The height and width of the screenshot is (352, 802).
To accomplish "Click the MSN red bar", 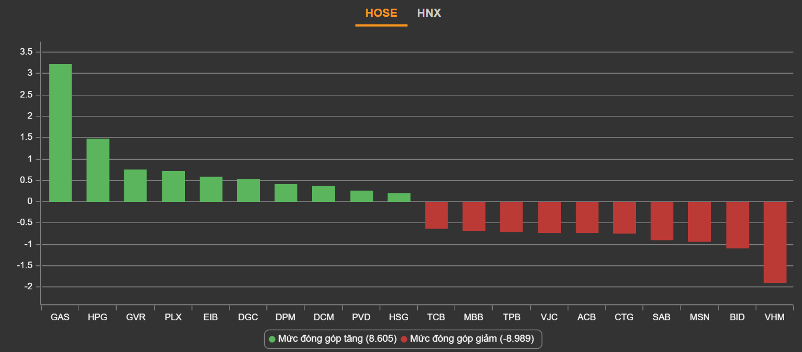I will point(699,221).
